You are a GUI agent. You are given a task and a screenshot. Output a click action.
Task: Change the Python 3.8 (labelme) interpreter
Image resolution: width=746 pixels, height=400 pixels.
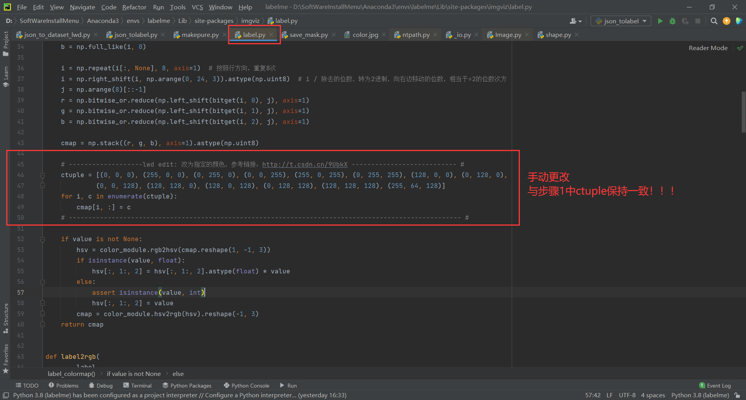click(700, 395)
